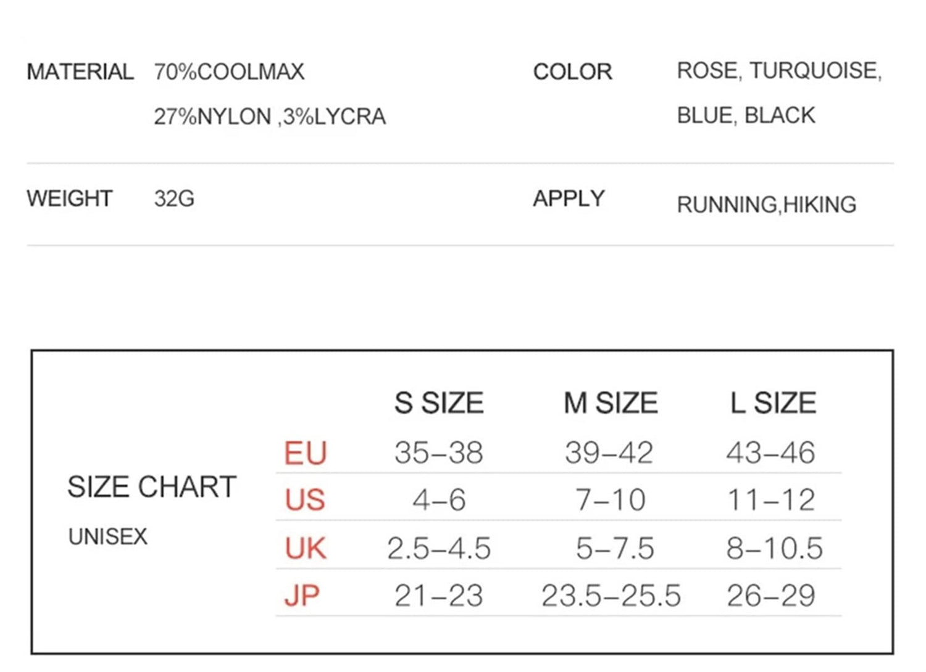Click the SIZE CHART heading
The height and width of the screenshot is (672, 926).
point(152,487)
